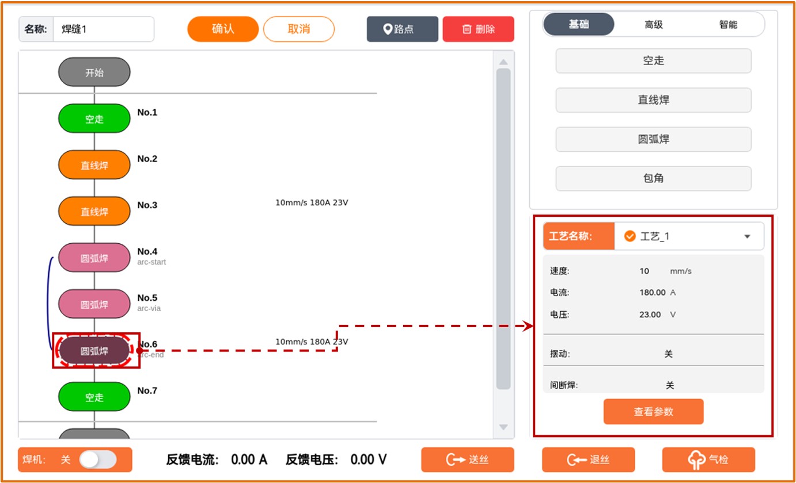The height and width of the screenshot is (483, 796).
Task: Click the 查看参数 view parameters button
Action: (x=653, y=412)
